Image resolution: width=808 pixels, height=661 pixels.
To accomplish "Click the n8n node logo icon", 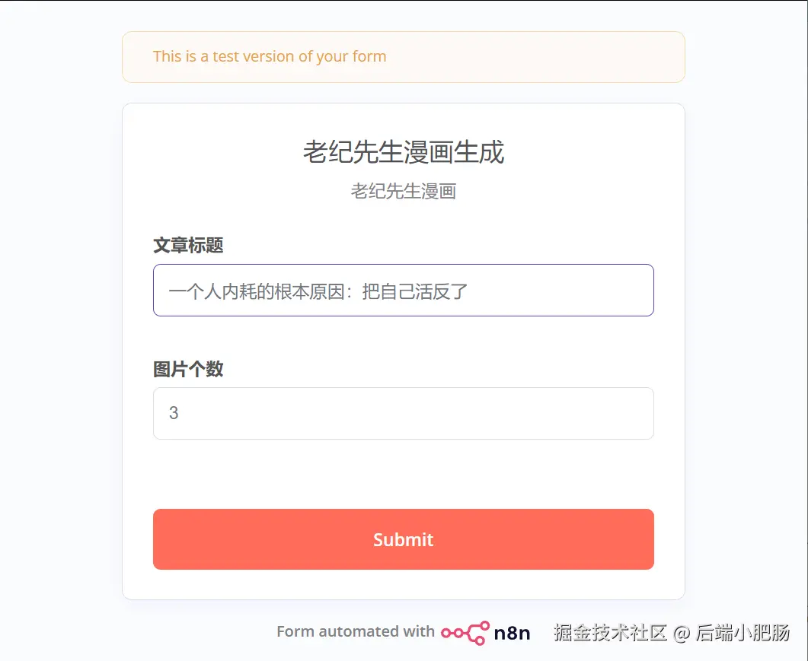I will click(x=465, y=632).
